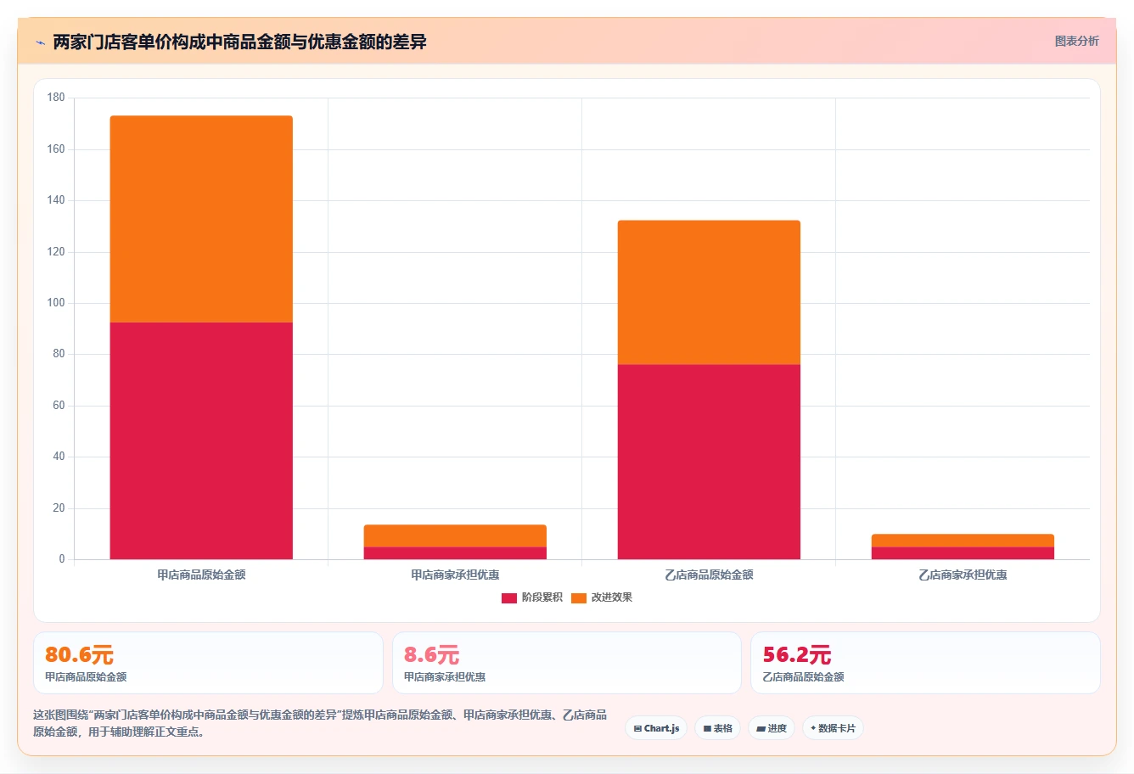
Task: Click the x-axis label 乙店商品原始金额
Action: tap(709, 575)
